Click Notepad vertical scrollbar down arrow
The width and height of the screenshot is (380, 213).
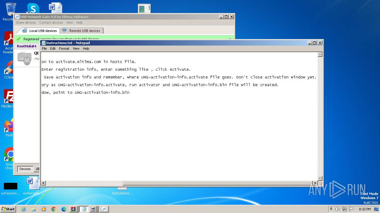[320, 178]
